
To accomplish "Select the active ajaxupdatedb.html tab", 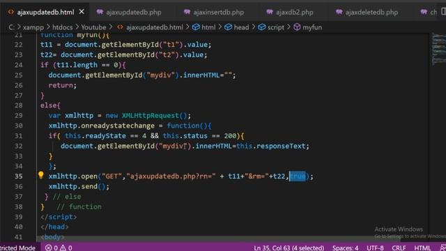I will point(45,13).
